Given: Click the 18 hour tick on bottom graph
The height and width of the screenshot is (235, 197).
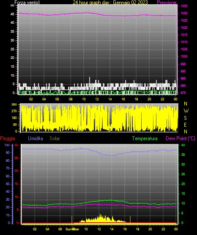Looking at the screenshot, I should point(137,229).
